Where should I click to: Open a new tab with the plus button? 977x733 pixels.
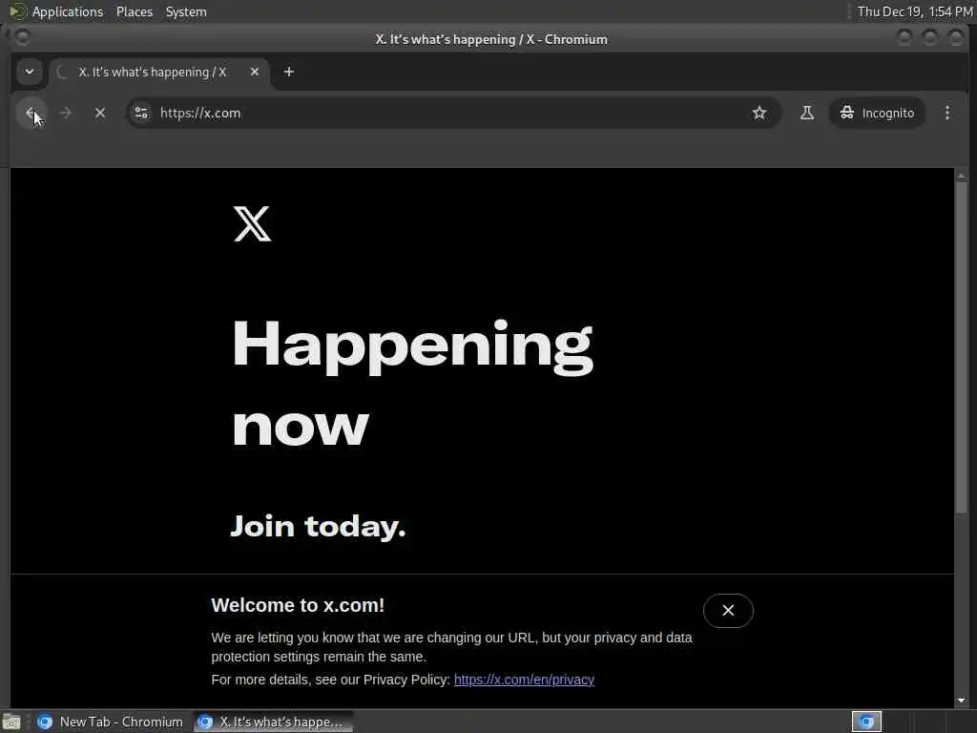click(x=288, y=72)
